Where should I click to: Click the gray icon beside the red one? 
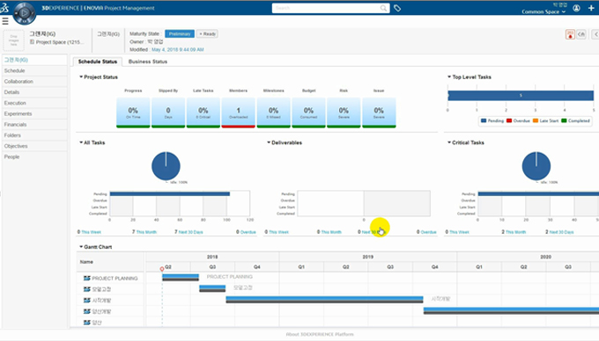581,34
